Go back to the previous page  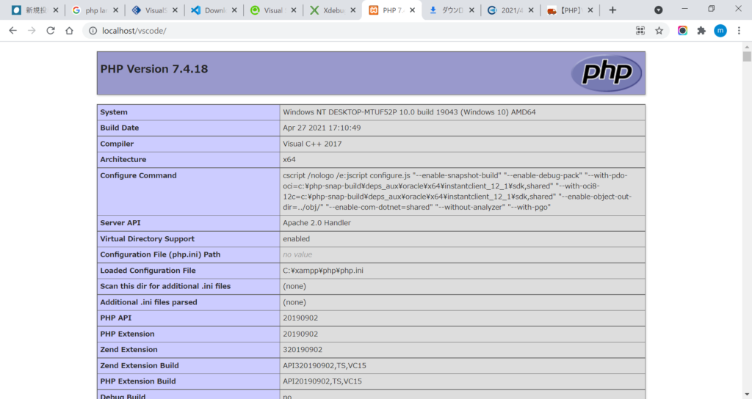13,31
